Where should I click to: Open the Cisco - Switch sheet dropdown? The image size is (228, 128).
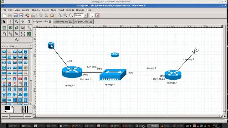17,47
